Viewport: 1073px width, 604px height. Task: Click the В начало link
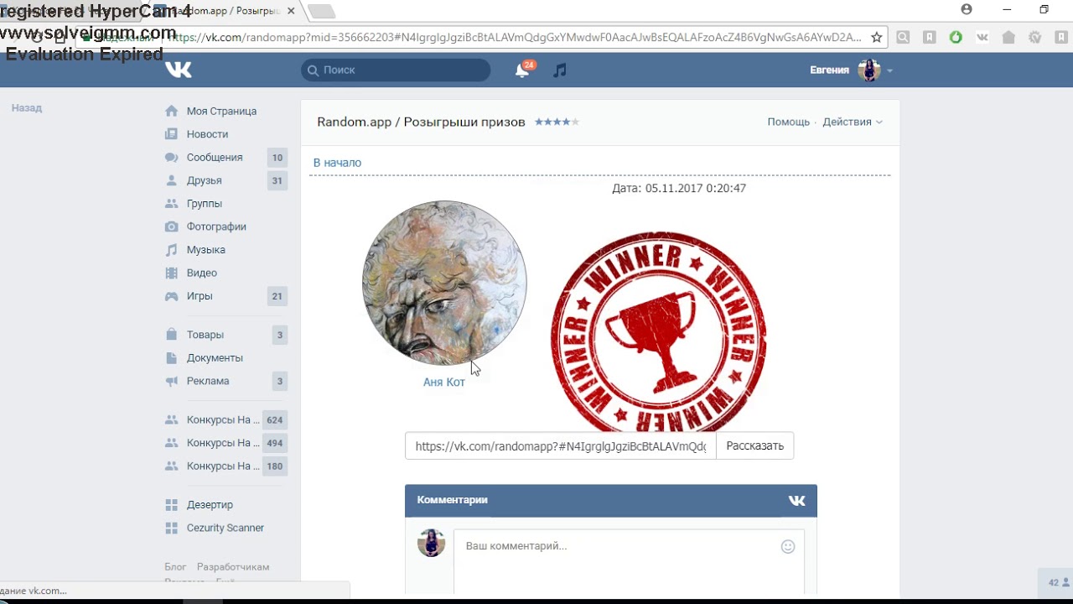click(337, 163)
